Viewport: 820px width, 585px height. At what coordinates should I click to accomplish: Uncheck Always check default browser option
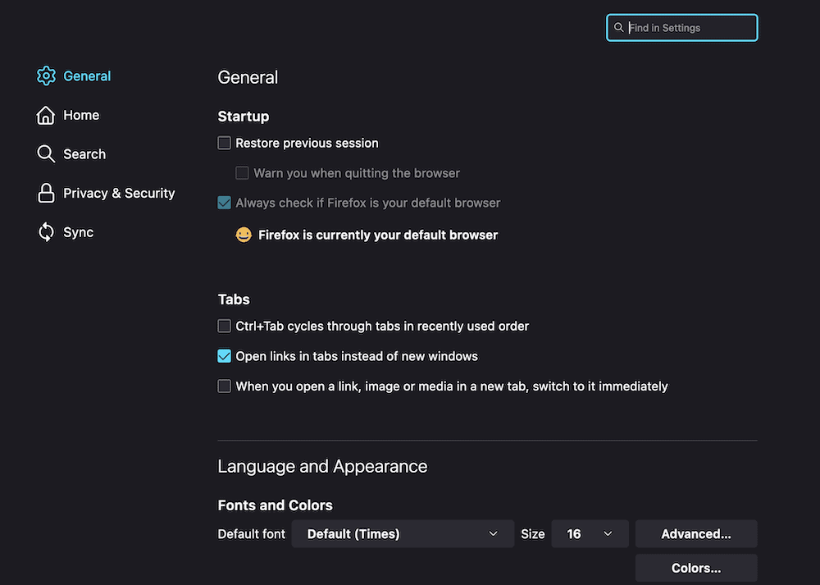[x=224, y=203]
